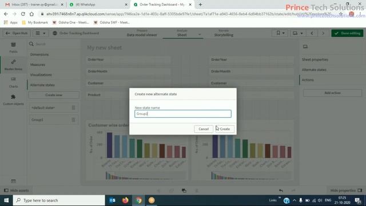Reload the browser page
The height and width of the screenshot is (206, 366).
click(x=23, y=14)
